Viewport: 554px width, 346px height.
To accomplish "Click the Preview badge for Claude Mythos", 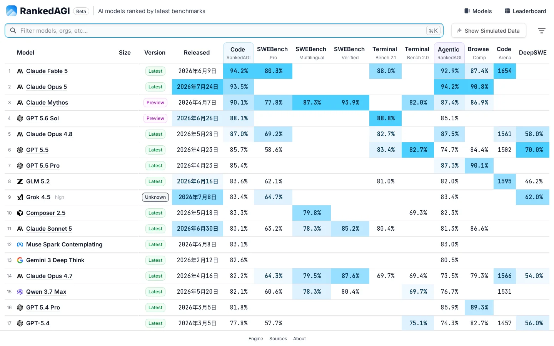I will tap(155, 103).
